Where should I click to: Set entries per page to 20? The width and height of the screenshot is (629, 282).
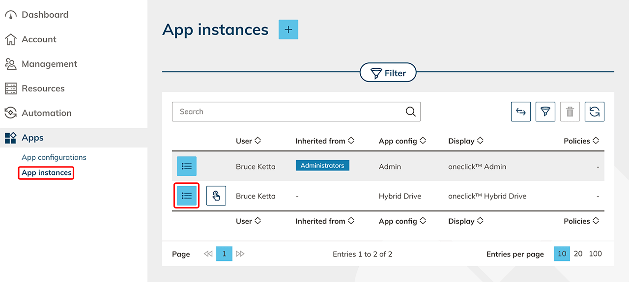pos(578,254)
